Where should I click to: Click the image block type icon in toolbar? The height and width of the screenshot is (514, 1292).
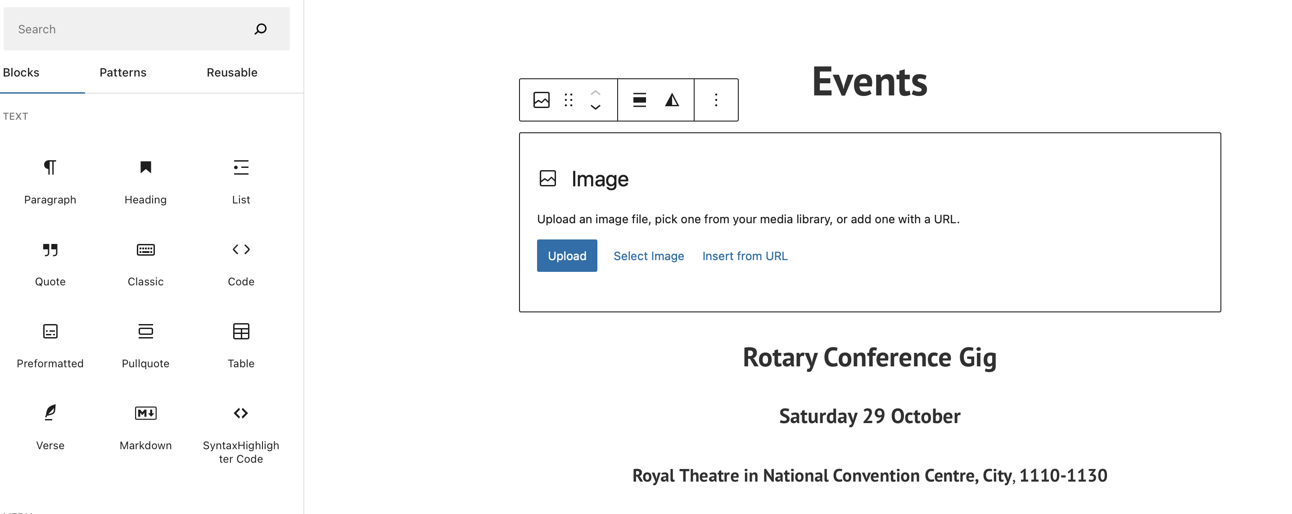point(541,100)
